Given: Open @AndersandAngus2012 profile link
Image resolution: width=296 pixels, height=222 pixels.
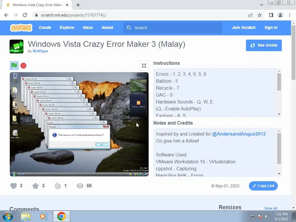Looking at the screenshot, I should point(239,134).
